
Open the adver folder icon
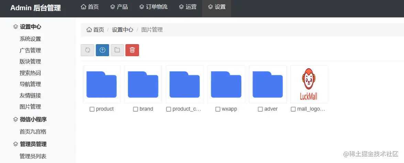pos(268,85)
